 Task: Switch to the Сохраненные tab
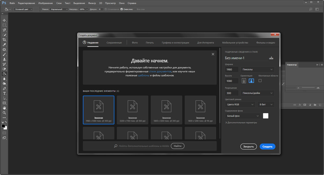(114, 43)
